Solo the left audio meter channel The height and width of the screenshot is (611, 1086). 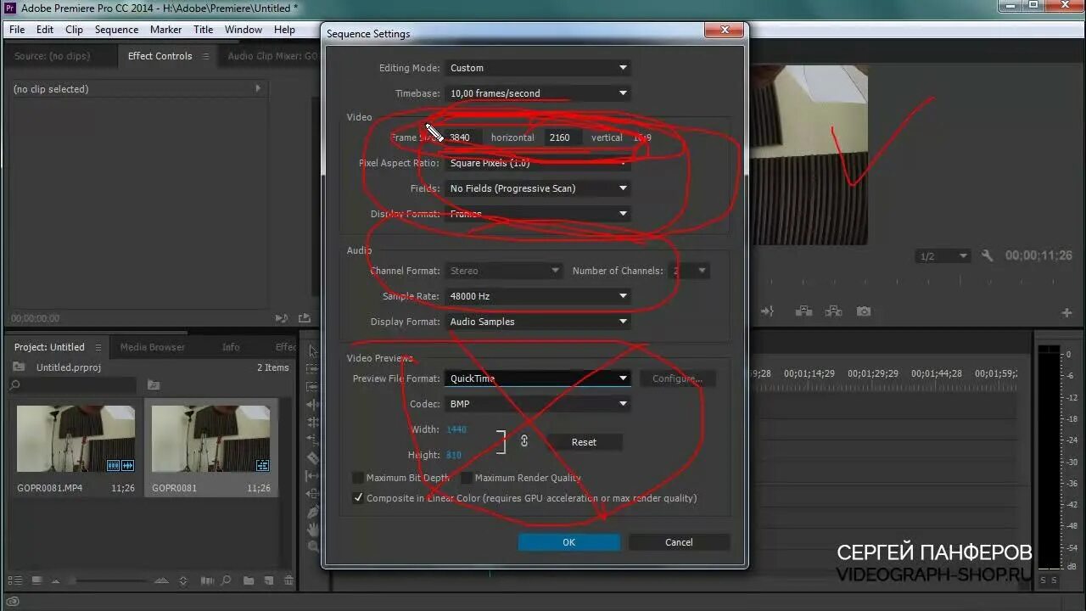[x=1044, y=580]
